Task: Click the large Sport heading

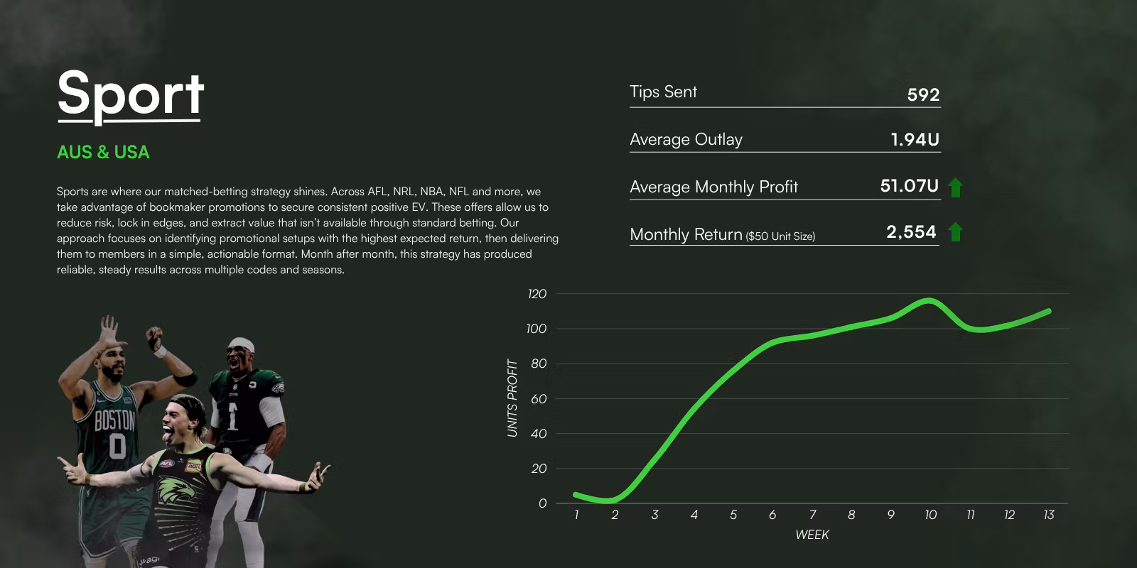Action: point(131,94)
